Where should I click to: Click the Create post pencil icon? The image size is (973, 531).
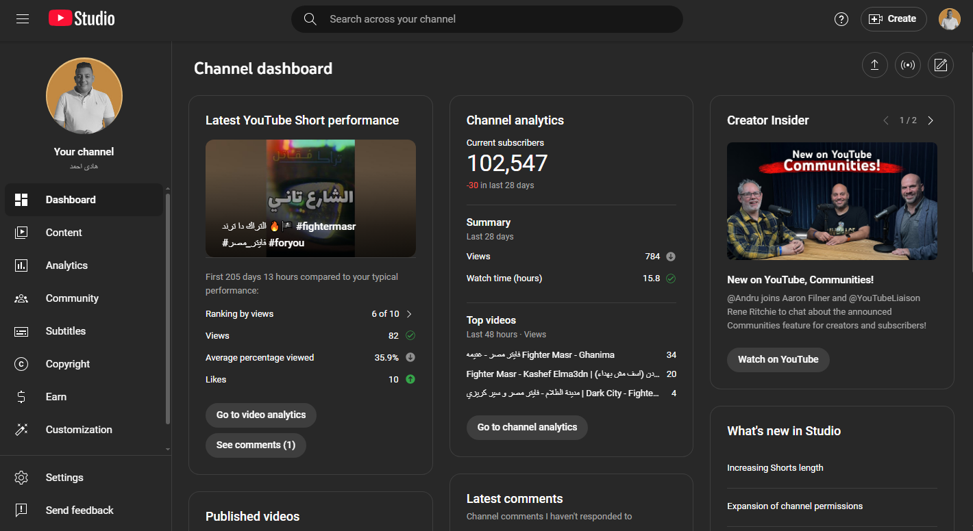coord(941,65)
